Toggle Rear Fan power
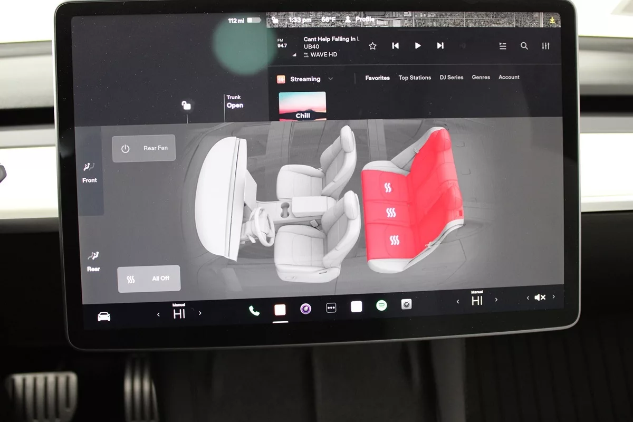Viewport: 633px width, 422px height. point(143,148)
